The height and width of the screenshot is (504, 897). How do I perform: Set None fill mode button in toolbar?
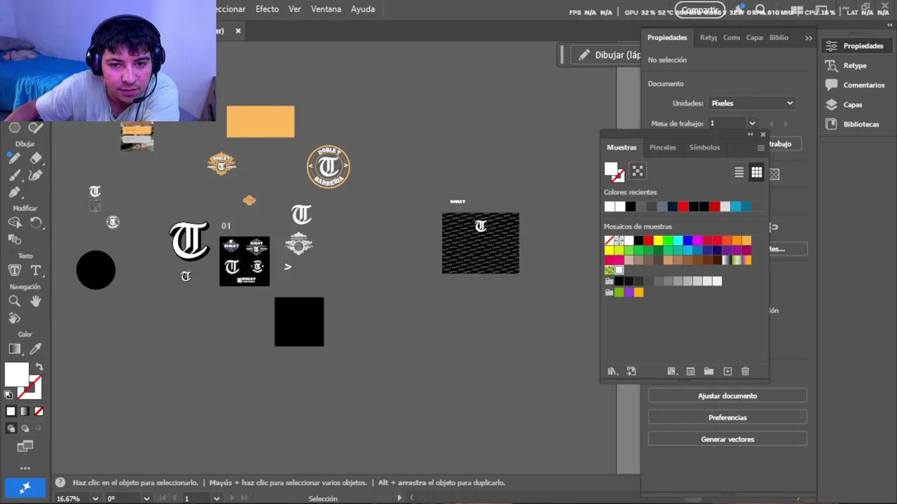tap(39, 412)
